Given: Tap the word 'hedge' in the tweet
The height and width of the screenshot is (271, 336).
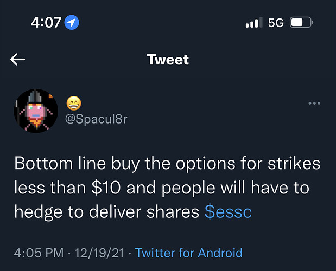Looking at the screenshot, I should coord(39,212).
